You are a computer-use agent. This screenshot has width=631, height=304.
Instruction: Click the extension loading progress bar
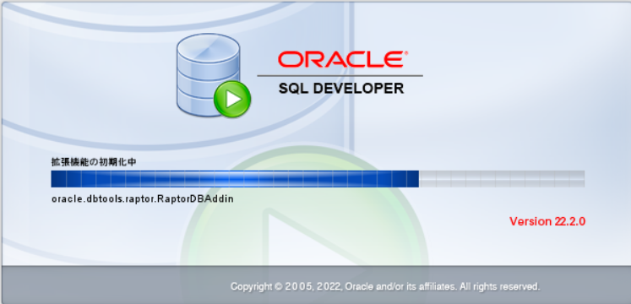coord(318,179)
